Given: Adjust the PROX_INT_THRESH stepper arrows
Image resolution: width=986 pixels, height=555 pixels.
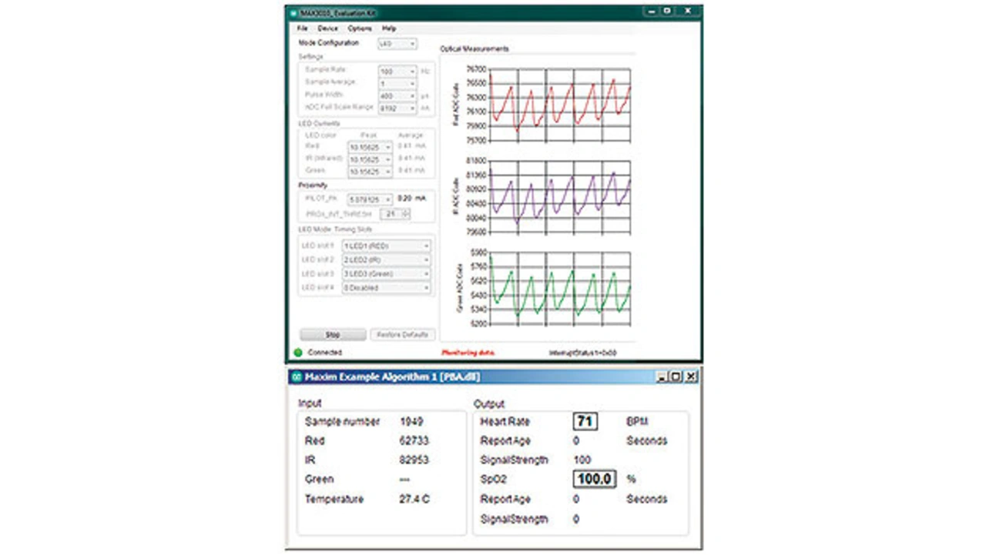Looking at the screenshot, I should (406, 213).
